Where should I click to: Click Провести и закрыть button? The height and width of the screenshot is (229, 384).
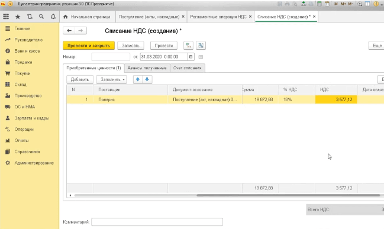tap(89, 46)
